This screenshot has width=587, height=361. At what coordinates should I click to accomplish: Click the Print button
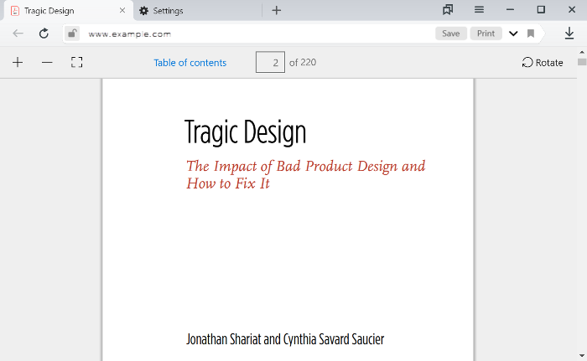click(486, 34)
